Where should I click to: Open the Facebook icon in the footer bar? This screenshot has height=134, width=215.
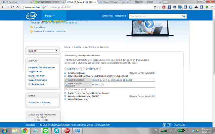[169, 125]
